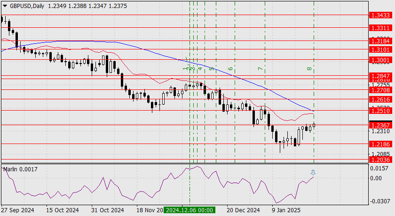The width and height of the screenshot is (395, 216).
Task: Click the OHLC values 1.2349 1.2388 1.2347 1.2375
Action: pos(87,6)
